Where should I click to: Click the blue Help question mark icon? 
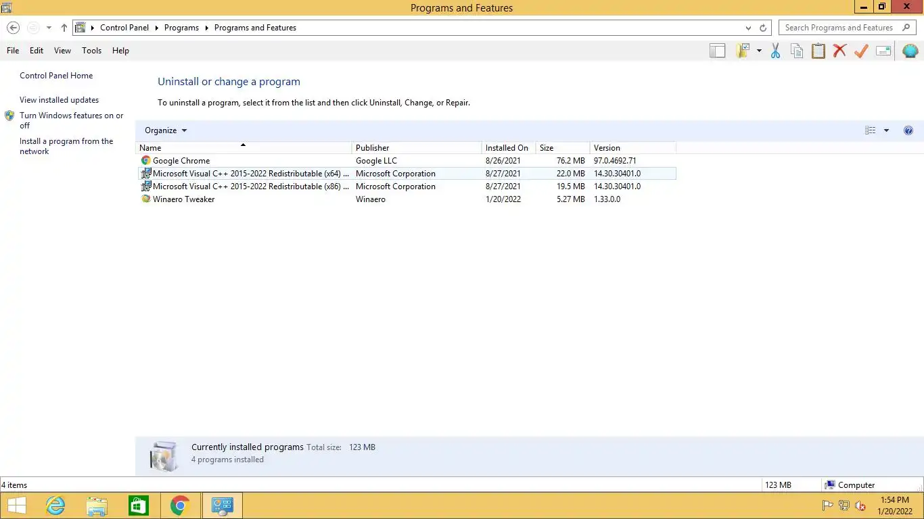click(908, 130)
